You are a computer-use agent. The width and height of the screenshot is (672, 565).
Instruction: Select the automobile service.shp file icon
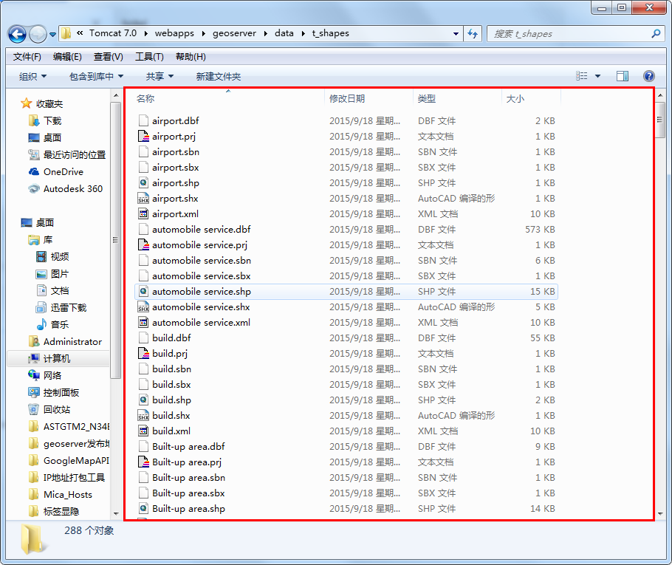pos(143,292)
